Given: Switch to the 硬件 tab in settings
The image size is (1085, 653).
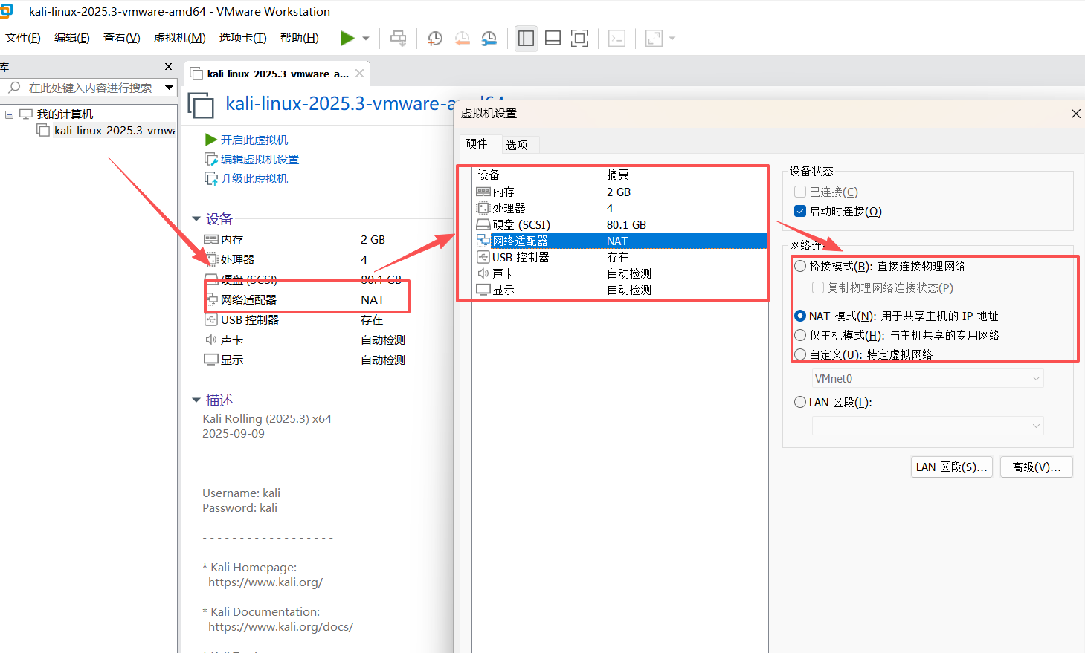Looking at the screenshot, I should pyautogui.click(x=477, y=143).
